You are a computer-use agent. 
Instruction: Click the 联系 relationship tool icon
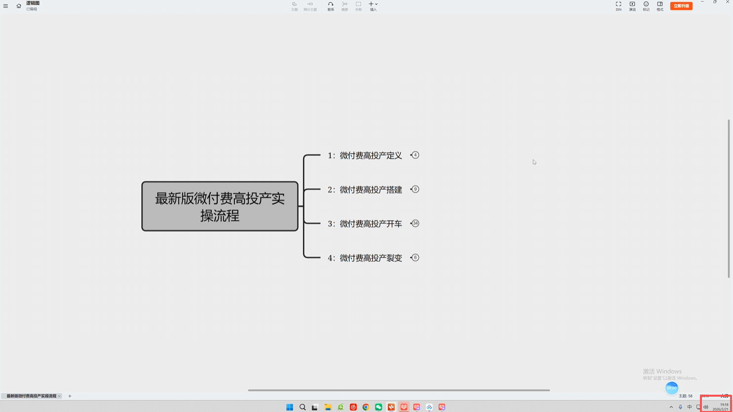coord(331,6)
